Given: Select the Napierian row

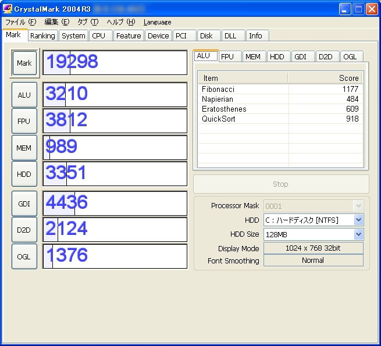Looking at the screenshot, I should click(280, 99).
